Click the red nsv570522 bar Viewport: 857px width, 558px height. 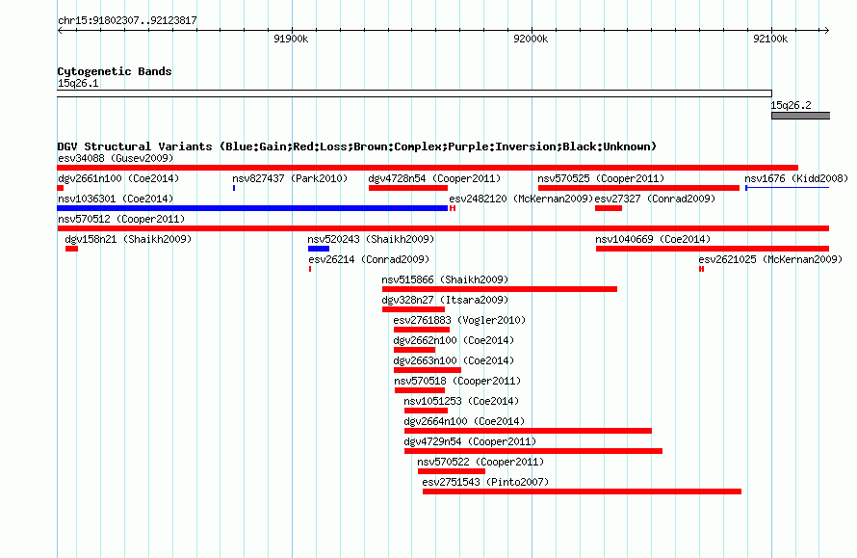pos(452,471)
